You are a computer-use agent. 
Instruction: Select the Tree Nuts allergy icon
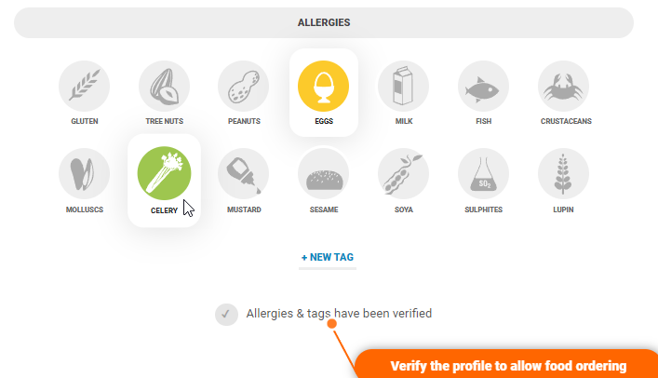point(164,88)
